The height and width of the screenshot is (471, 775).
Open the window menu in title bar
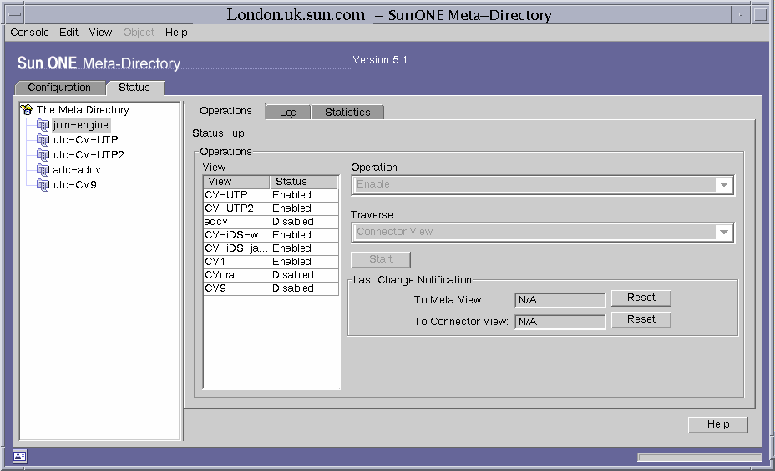coord(14,15)
